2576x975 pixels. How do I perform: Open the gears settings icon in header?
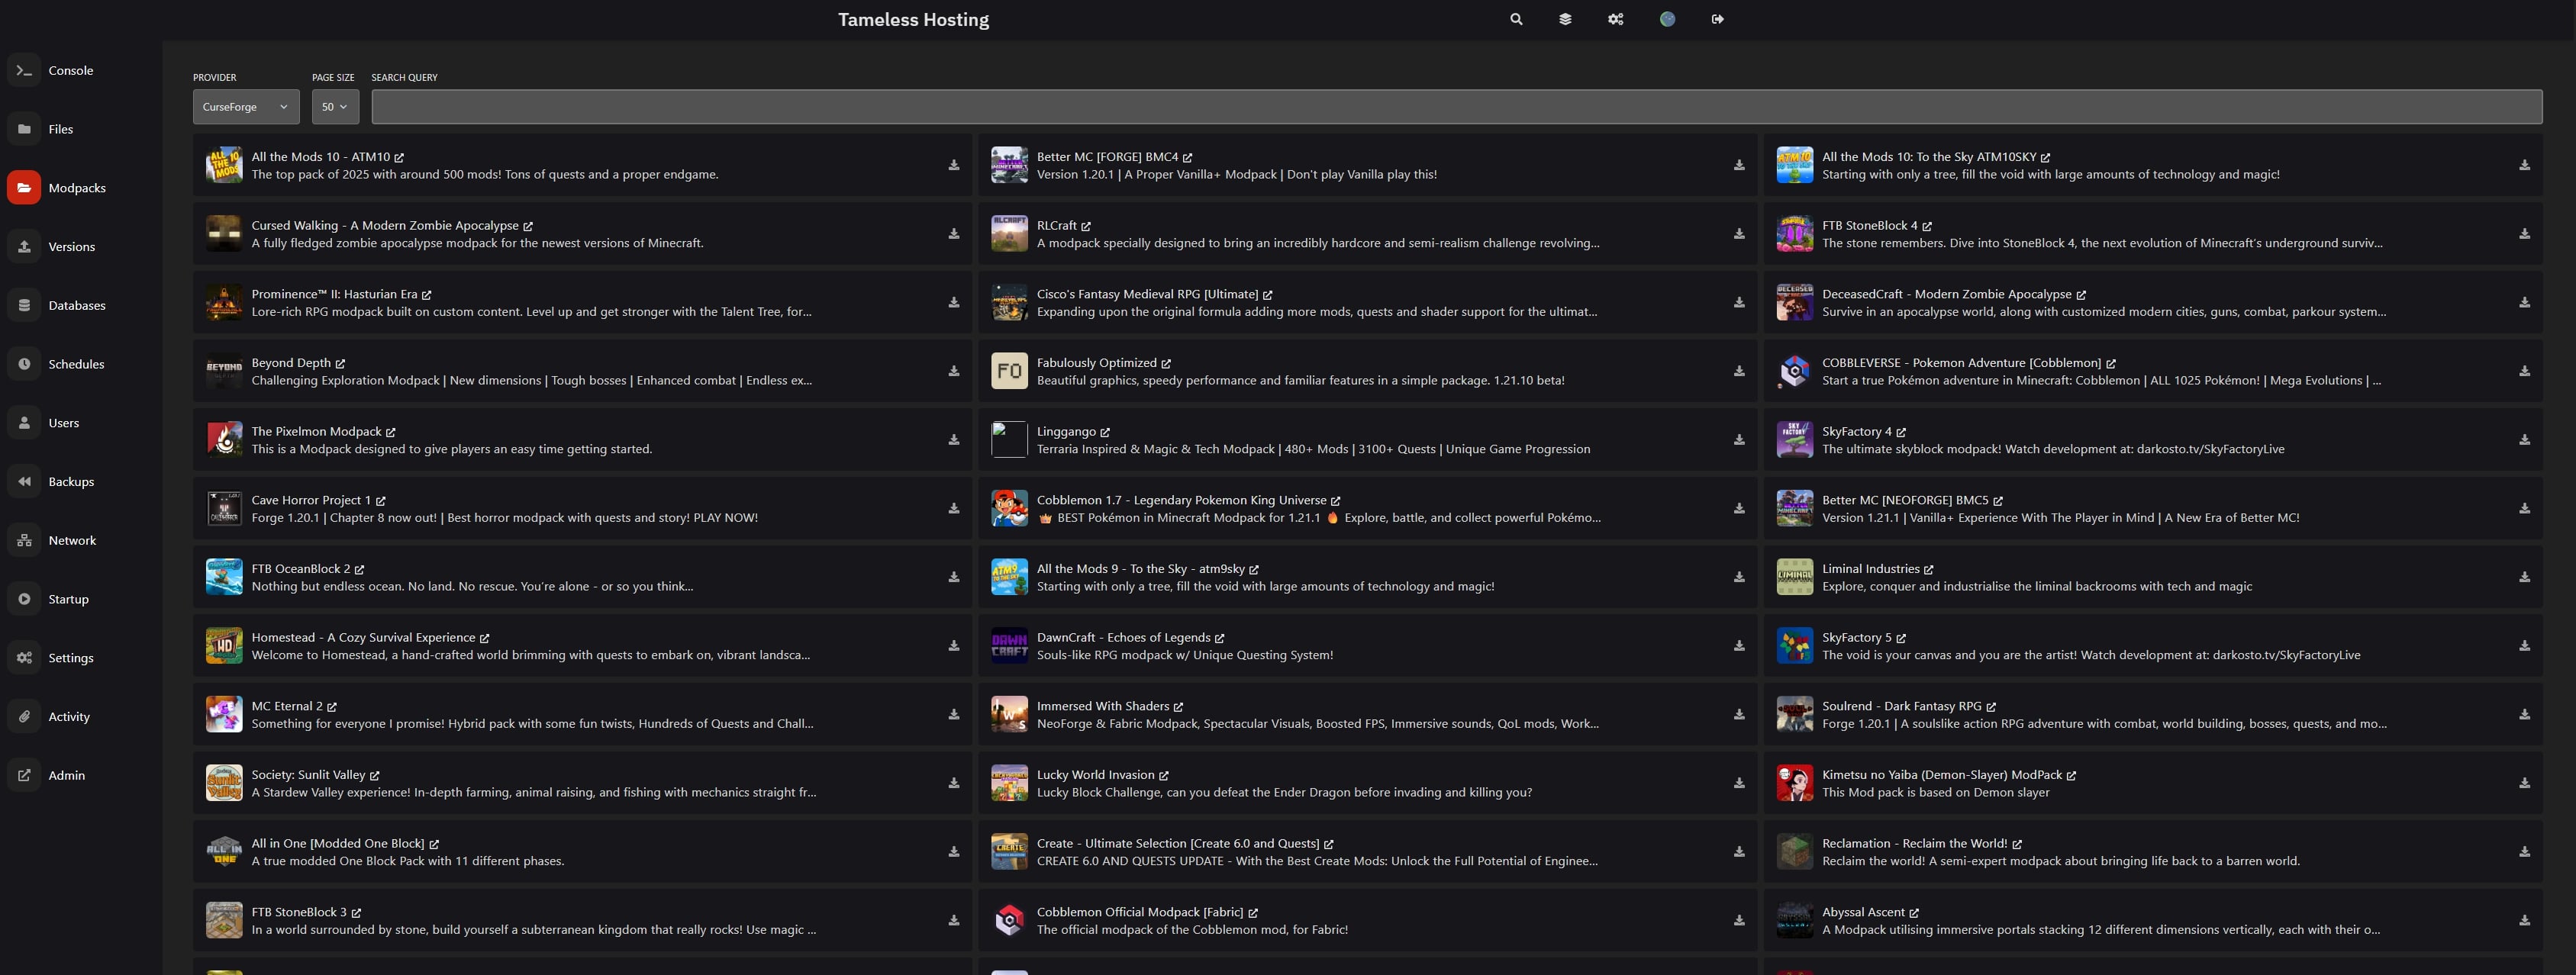(x=1616, y=19)
